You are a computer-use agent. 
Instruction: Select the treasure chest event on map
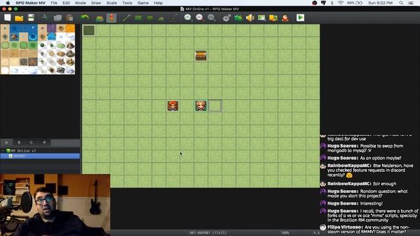coord(201,56)
